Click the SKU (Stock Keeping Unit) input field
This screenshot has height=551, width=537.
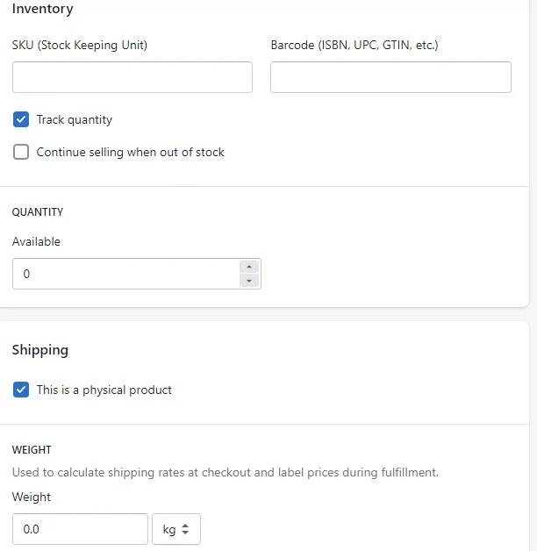(132, 77)
